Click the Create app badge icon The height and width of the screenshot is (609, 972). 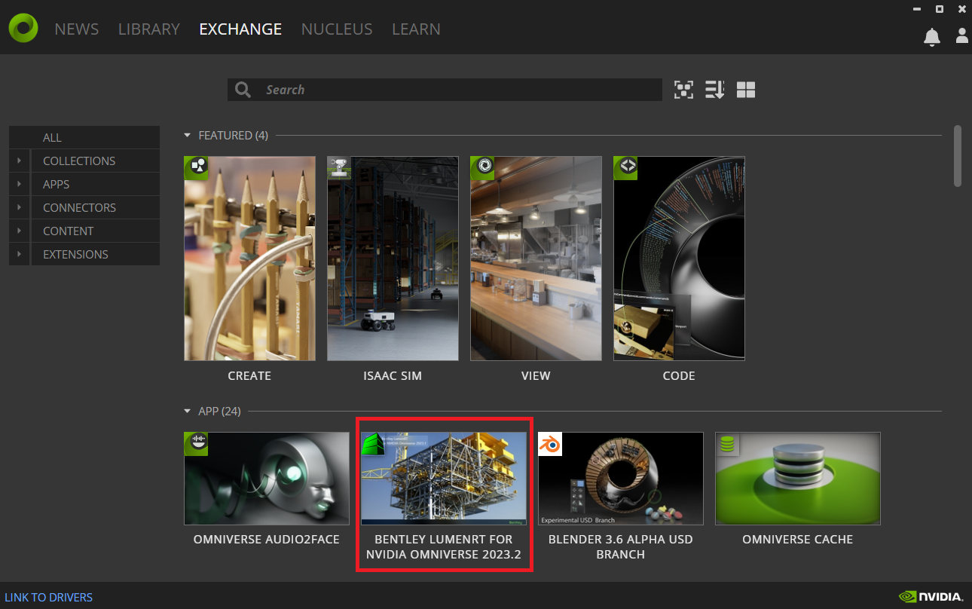point(196,168)
